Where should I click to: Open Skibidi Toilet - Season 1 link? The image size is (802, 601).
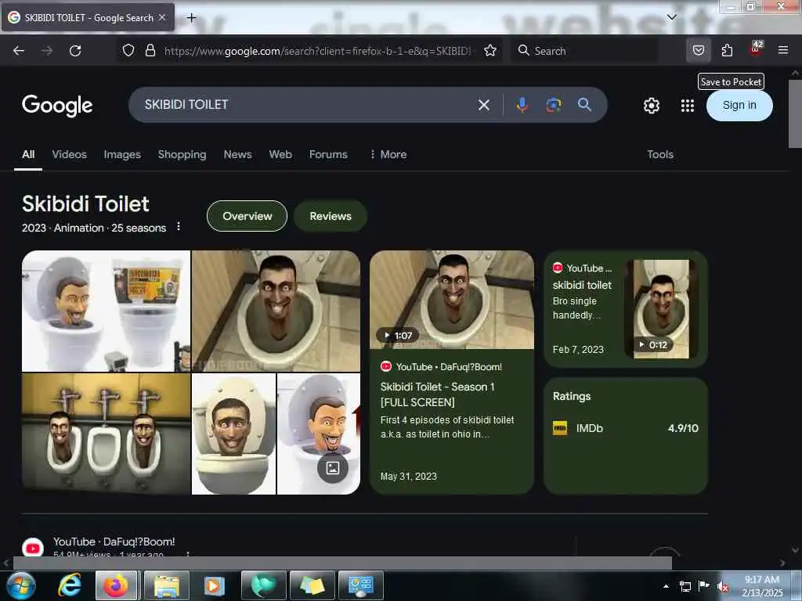coord(437,394)
